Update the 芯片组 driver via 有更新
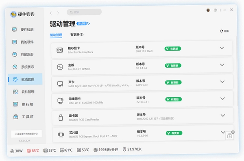 (174, 133)
